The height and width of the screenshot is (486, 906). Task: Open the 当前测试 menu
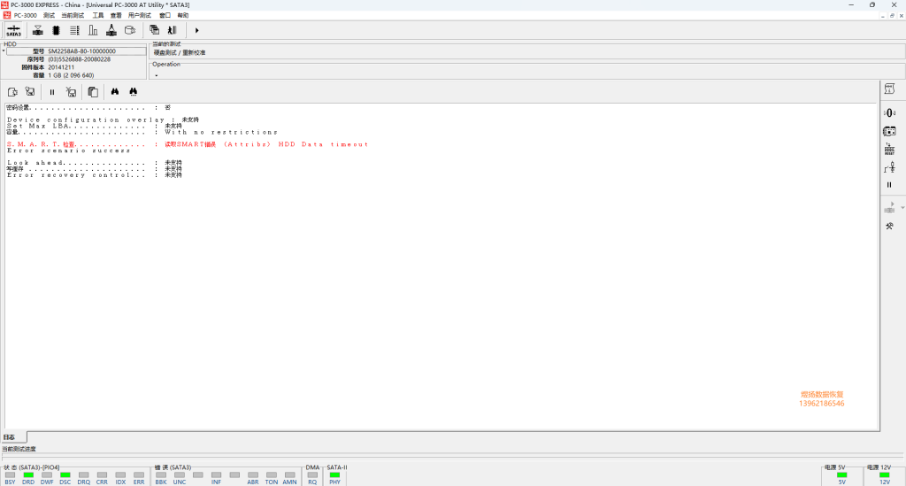(73, 15)
